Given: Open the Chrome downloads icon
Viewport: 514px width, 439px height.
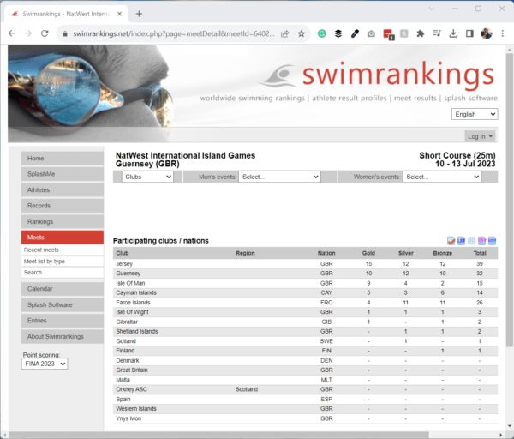Looking at the screenshot, I should [x=453, y=33].
